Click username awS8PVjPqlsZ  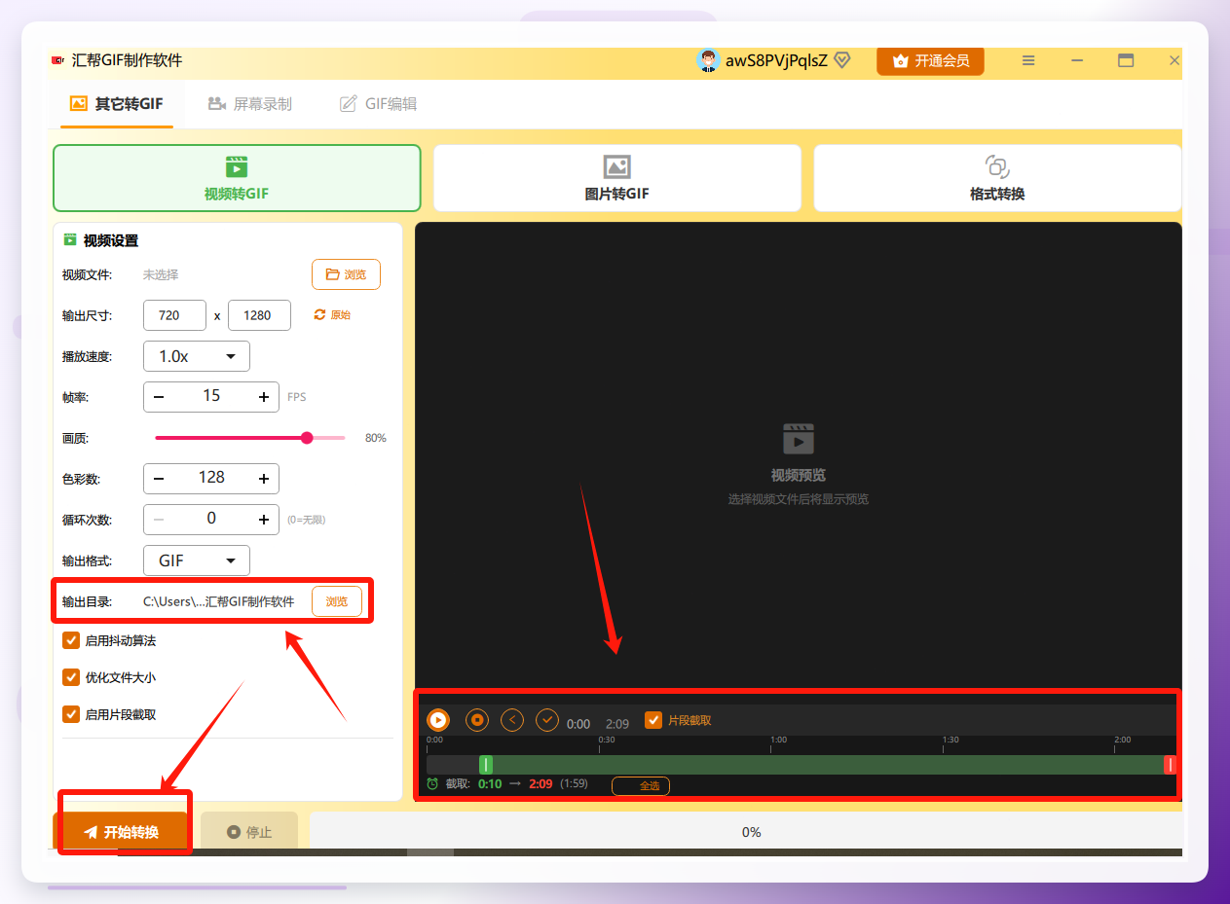point(776,60)
